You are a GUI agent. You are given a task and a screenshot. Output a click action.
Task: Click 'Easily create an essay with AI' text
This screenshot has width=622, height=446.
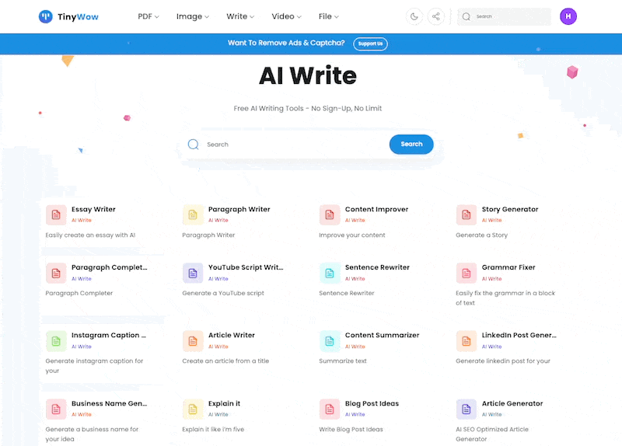point(90,235)
